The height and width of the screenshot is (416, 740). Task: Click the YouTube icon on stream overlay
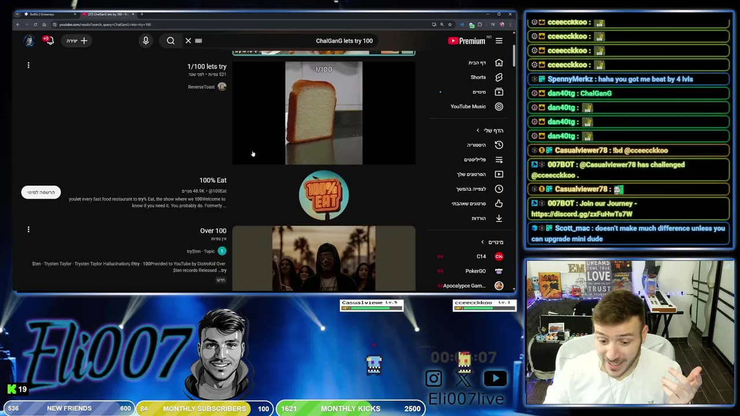click(495, 378)
